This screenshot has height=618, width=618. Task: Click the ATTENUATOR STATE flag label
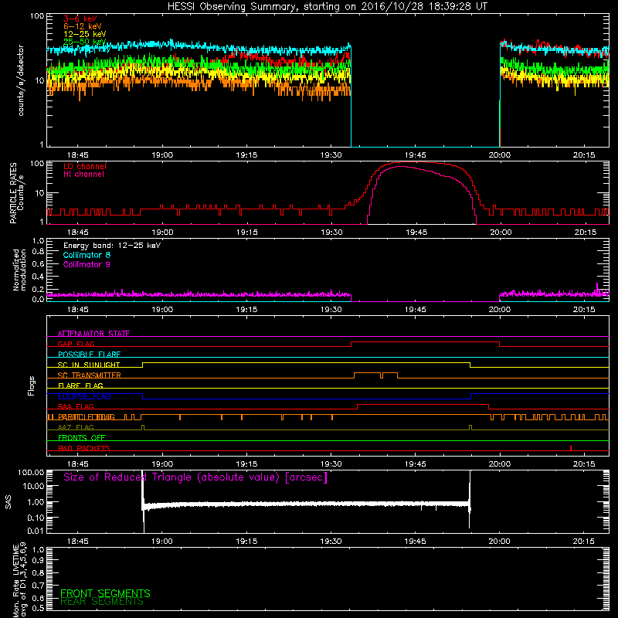click(93, 334)
